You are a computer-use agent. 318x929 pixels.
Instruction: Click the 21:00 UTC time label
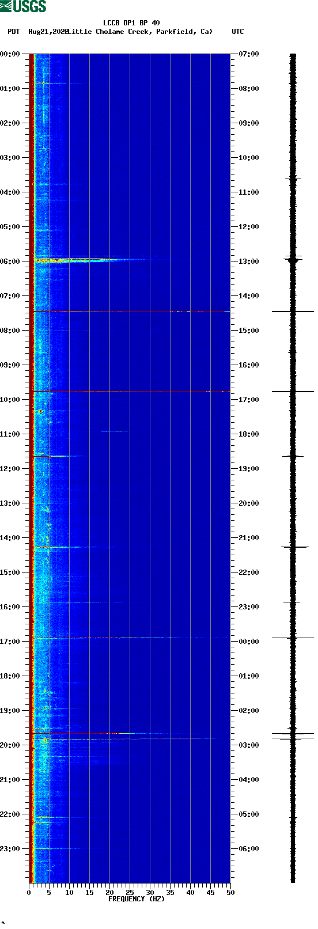[249, 538]
